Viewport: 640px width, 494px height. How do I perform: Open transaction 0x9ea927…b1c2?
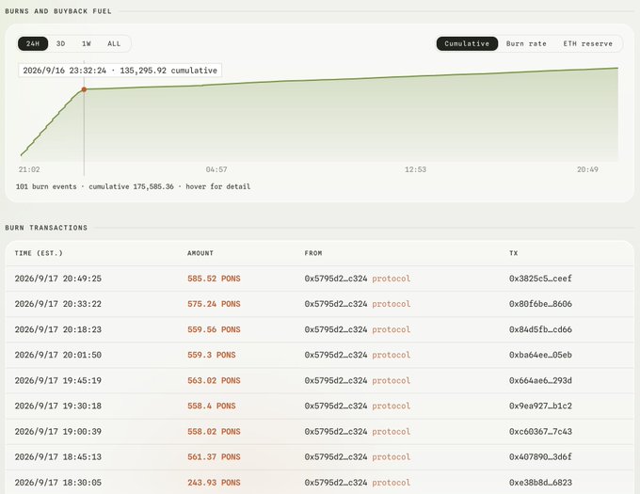tap(540, 406)
